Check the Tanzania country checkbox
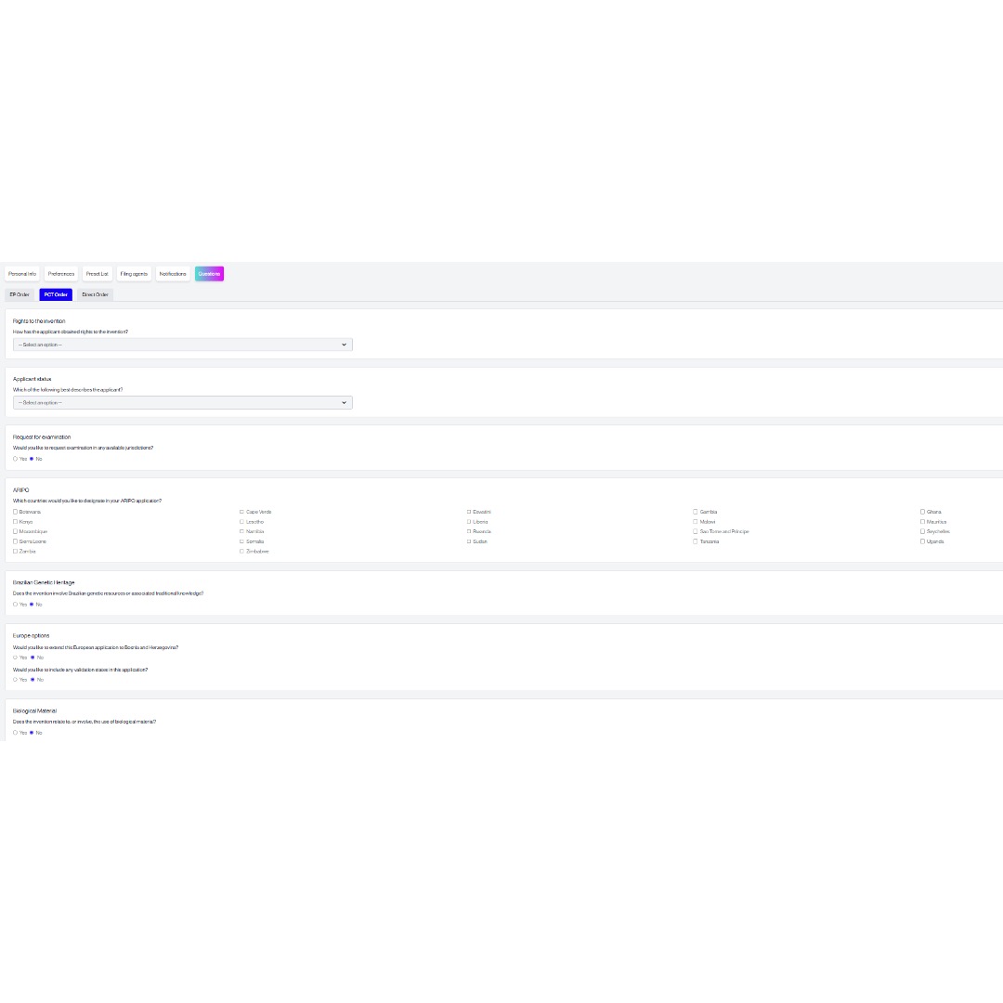Image resolution: width=1003 pixels, height=1003 pixels. pos(697,541)
